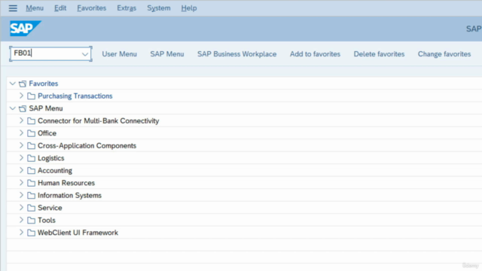Select the Cross-Application Components text
Screen dimensions: 482x271
[87, 145]
